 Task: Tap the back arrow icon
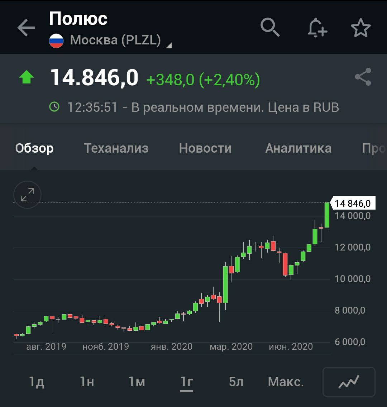26,28
